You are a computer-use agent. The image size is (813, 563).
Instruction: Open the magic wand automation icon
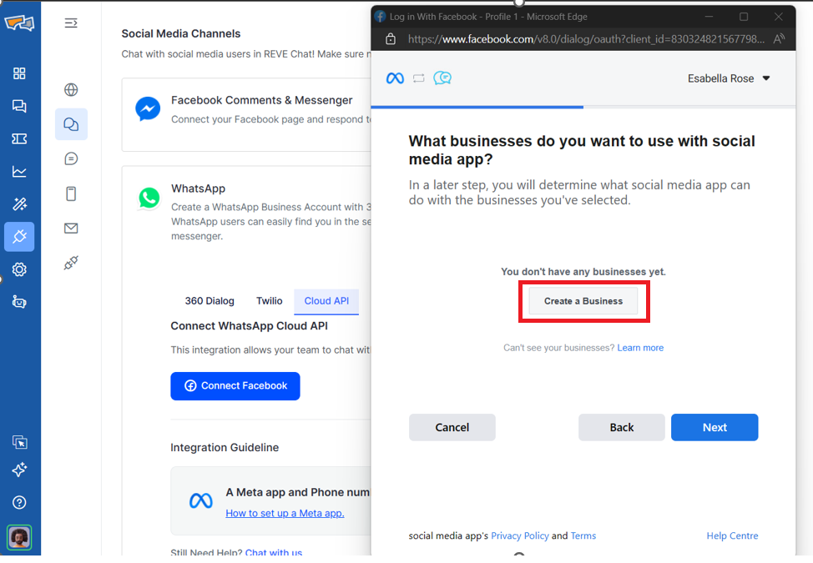[19, 204]
